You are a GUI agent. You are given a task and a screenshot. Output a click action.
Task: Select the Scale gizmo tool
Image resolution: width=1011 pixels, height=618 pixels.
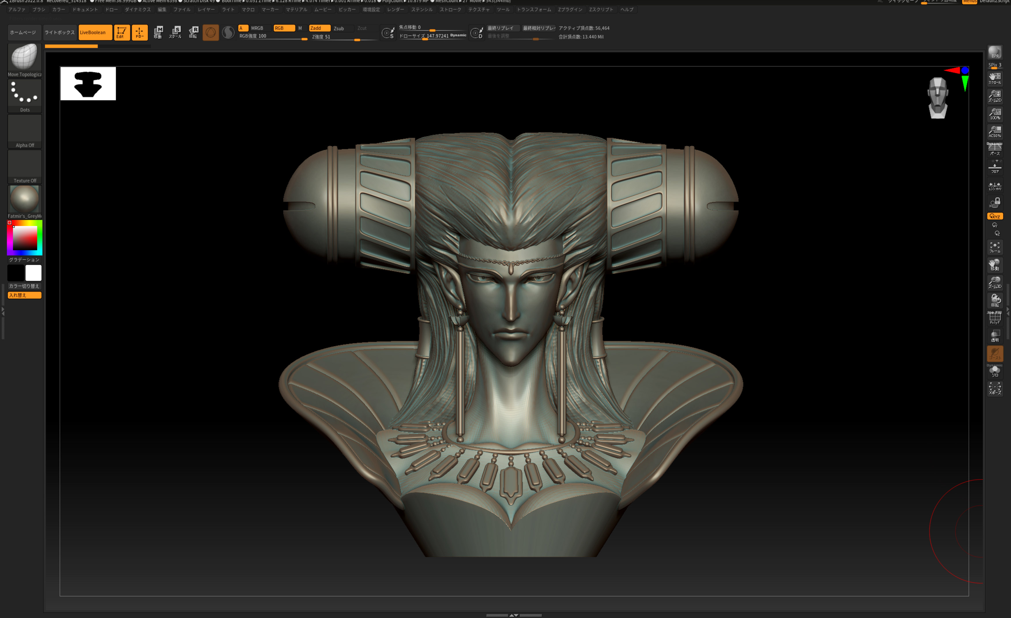176,32
